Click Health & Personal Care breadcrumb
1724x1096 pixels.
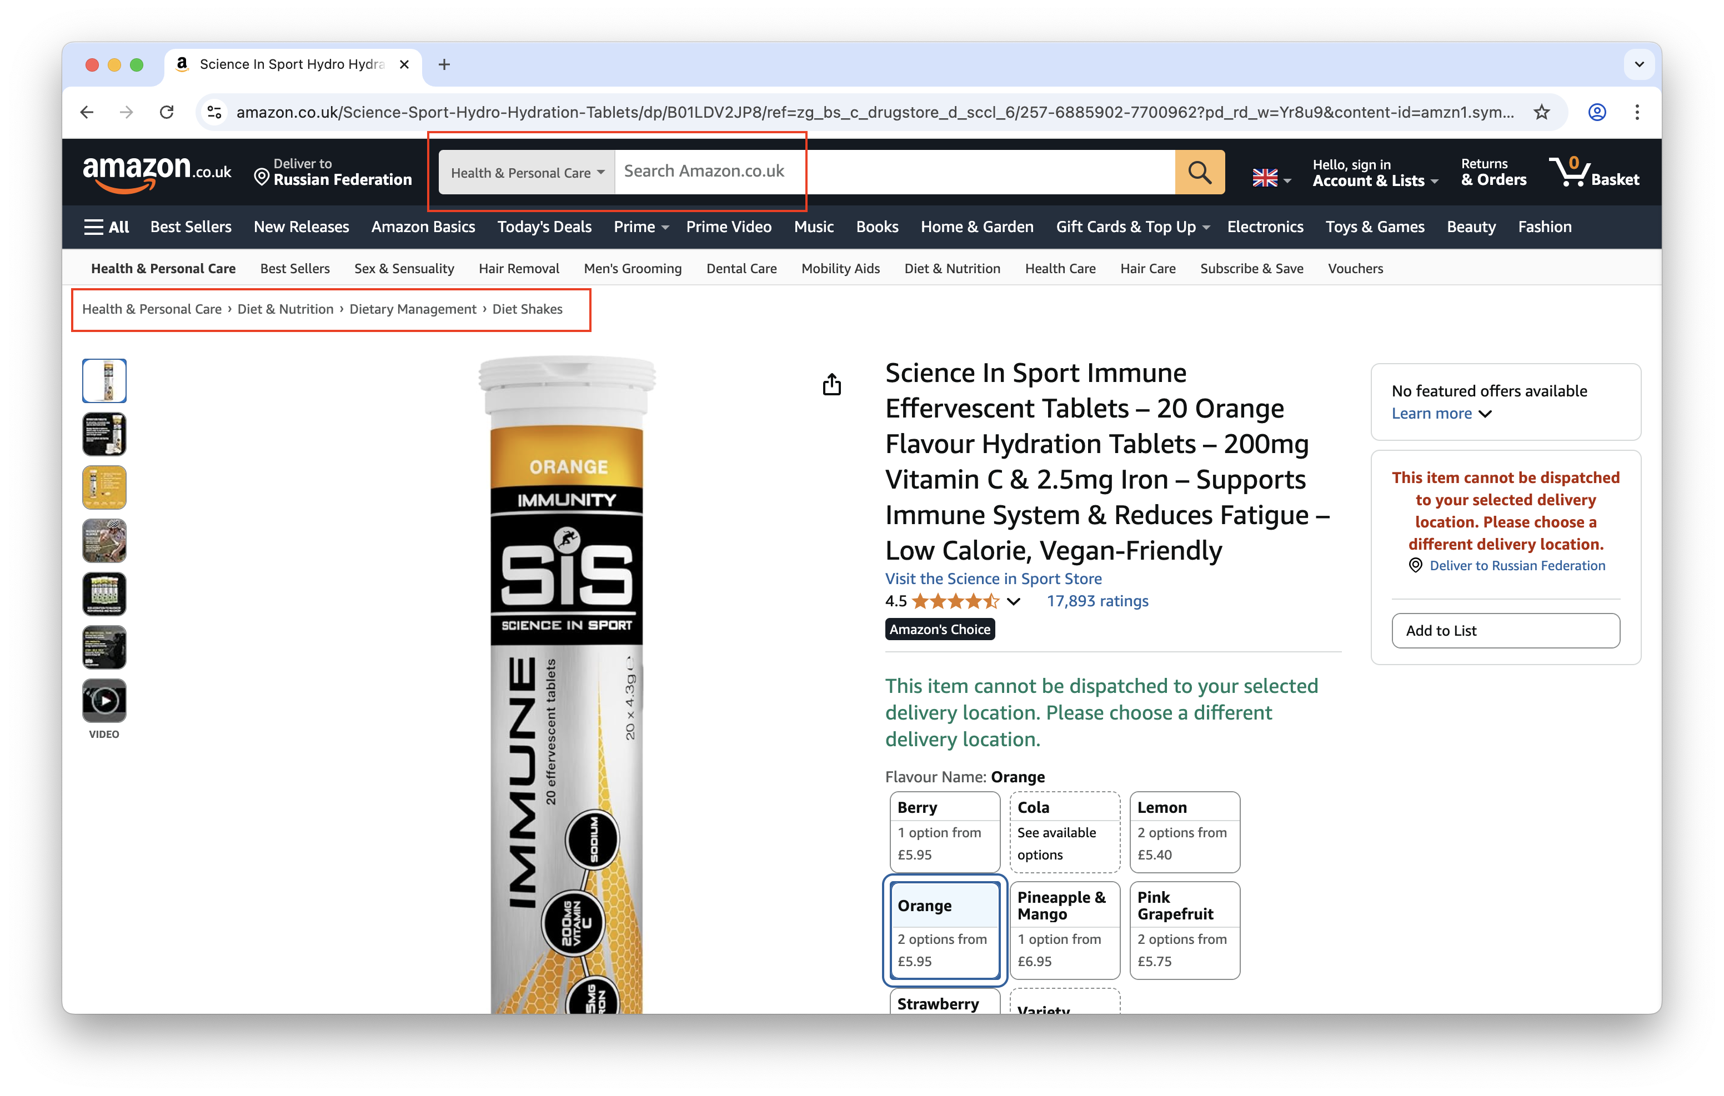tap(152, 309)
